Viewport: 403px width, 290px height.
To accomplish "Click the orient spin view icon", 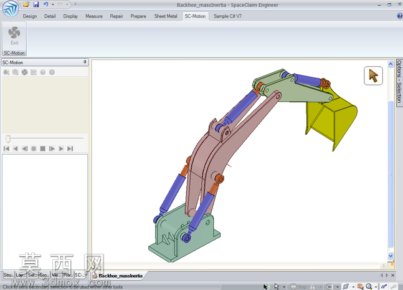I will click(x=346, y=286).
